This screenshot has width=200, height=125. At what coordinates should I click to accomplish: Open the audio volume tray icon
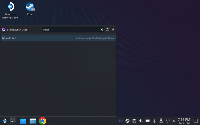click(x=141, y=121)
